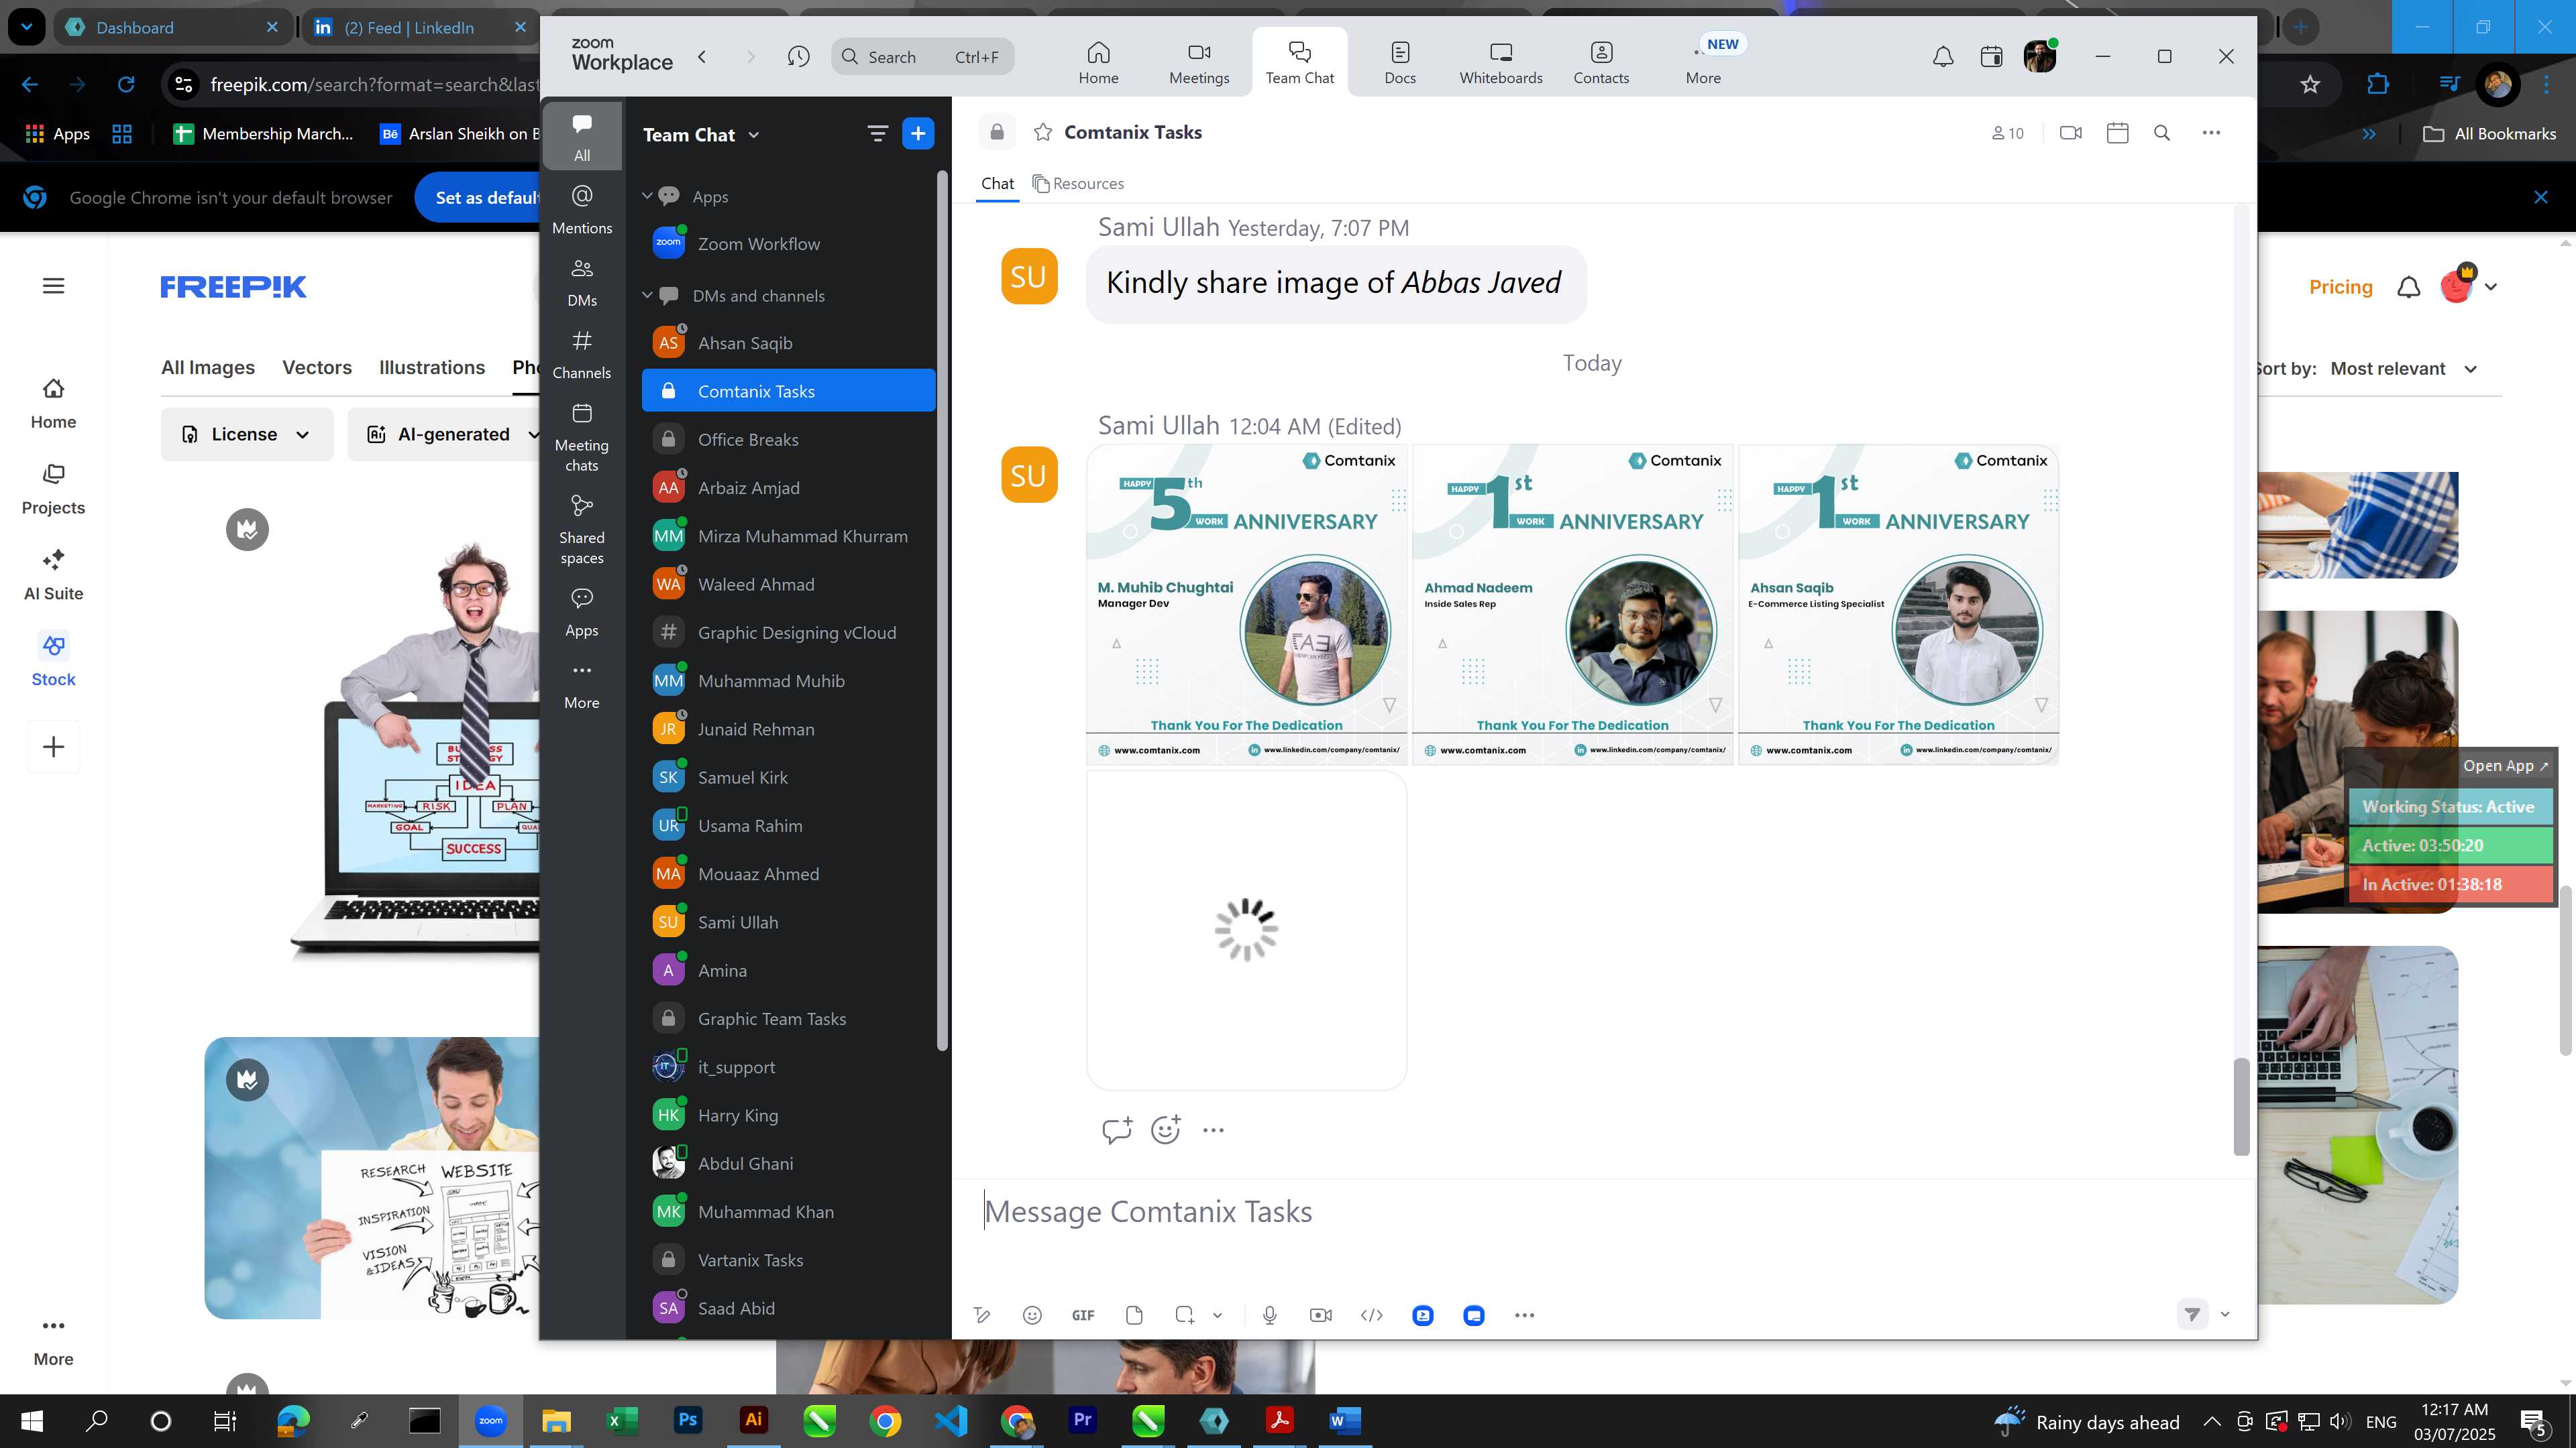Reply to the message with thread icon

click(x=1116, y=1130)
